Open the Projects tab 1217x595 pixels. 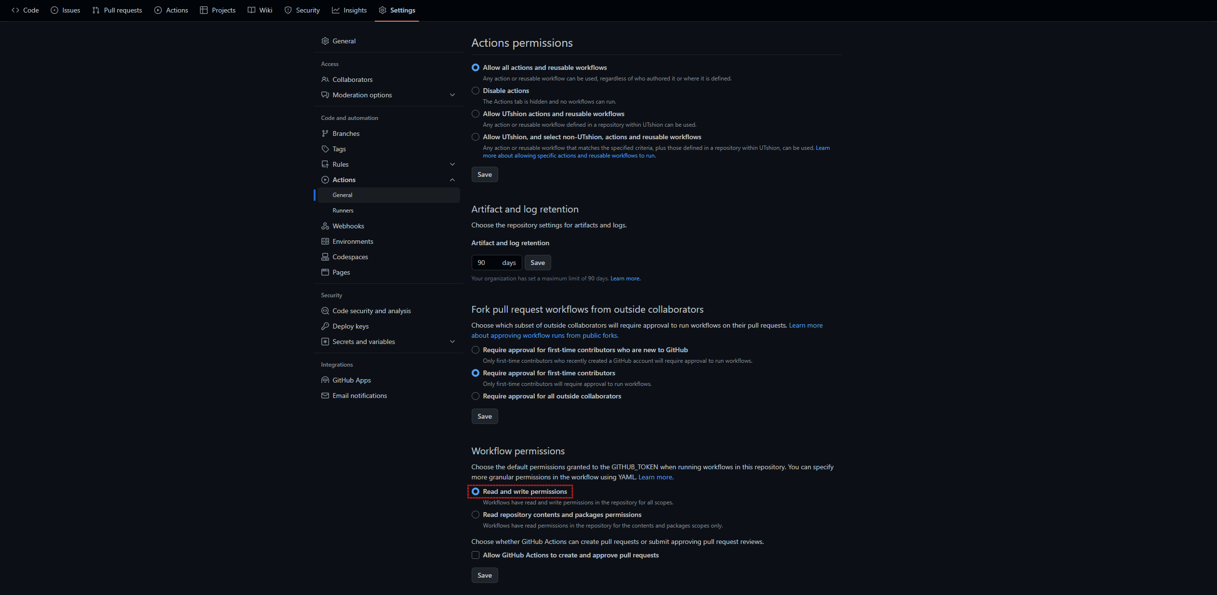click(x=217, y=10)
